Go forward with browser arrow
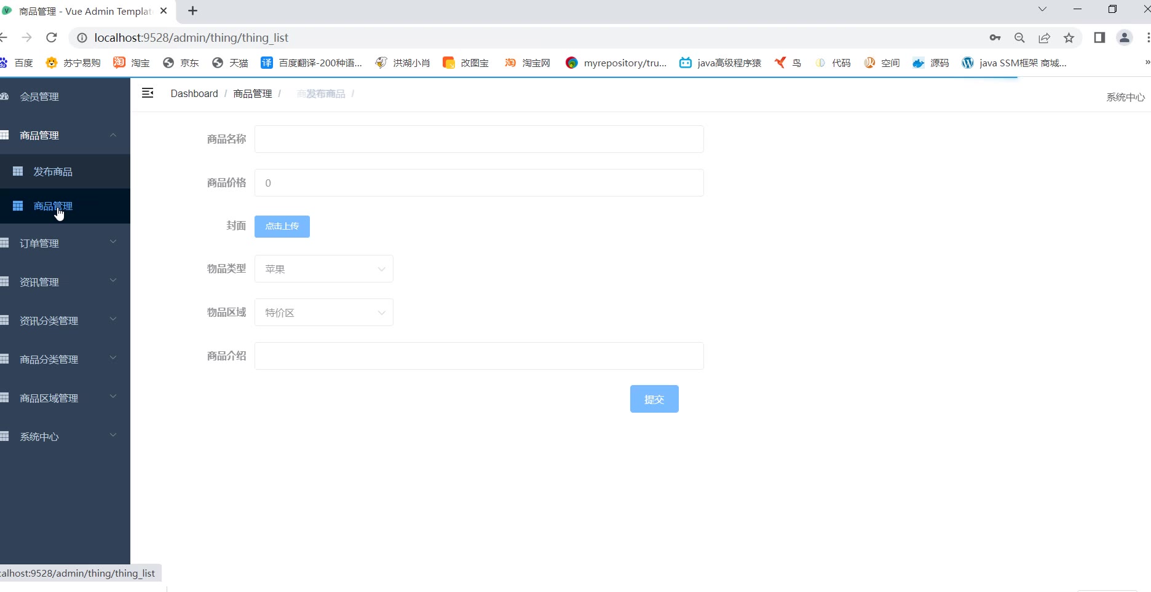The image size is (1151, 592). (x=26, y=37)
